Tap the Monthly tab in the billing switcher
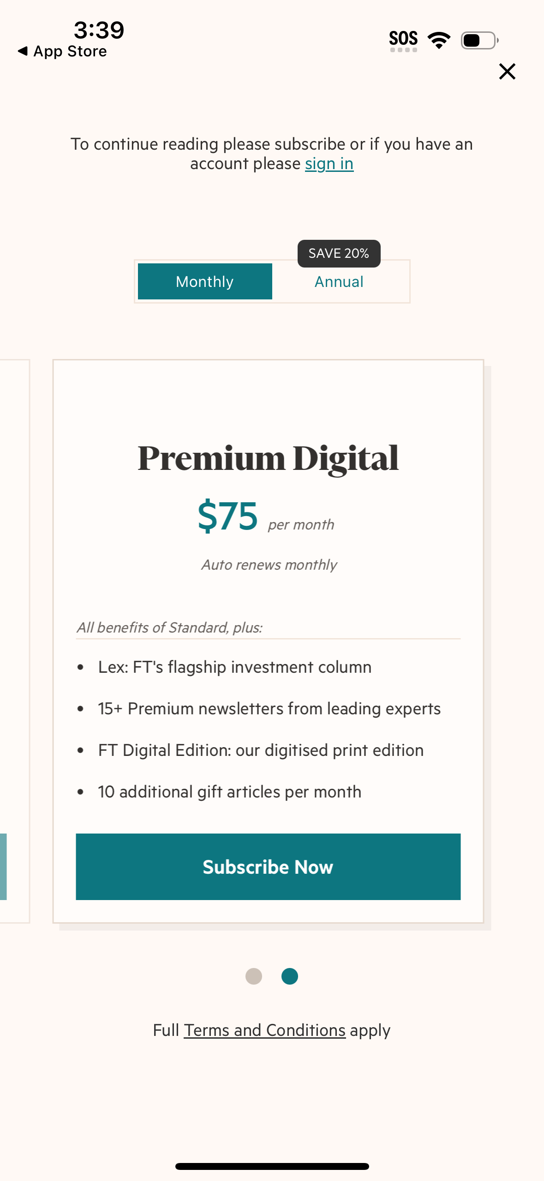Viewport: 544px width, 1181px height. tap(204, 281)
